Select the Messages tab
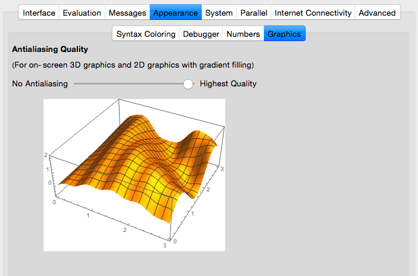The height and width of the screenshot is (276, 418). tap(127, 13)
